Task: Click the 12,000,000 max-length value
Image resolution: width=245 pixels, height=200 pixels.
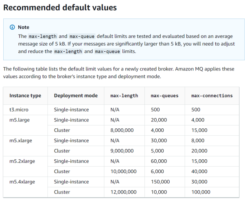Action: click(x=123, y=192)
